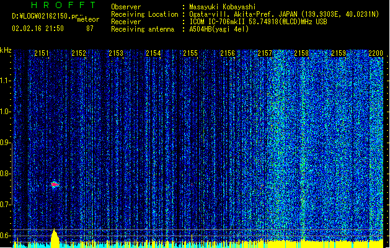Click the 2157 time marker

[265, 53]
